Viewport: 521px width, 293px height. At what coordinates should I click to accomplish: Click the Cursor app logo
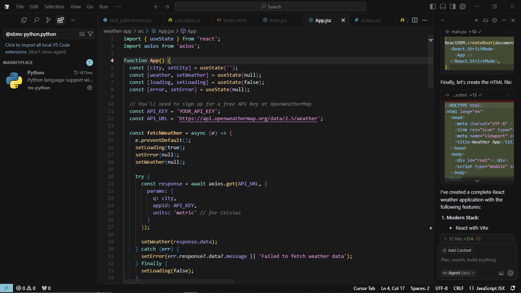click(x=7, y=6)
